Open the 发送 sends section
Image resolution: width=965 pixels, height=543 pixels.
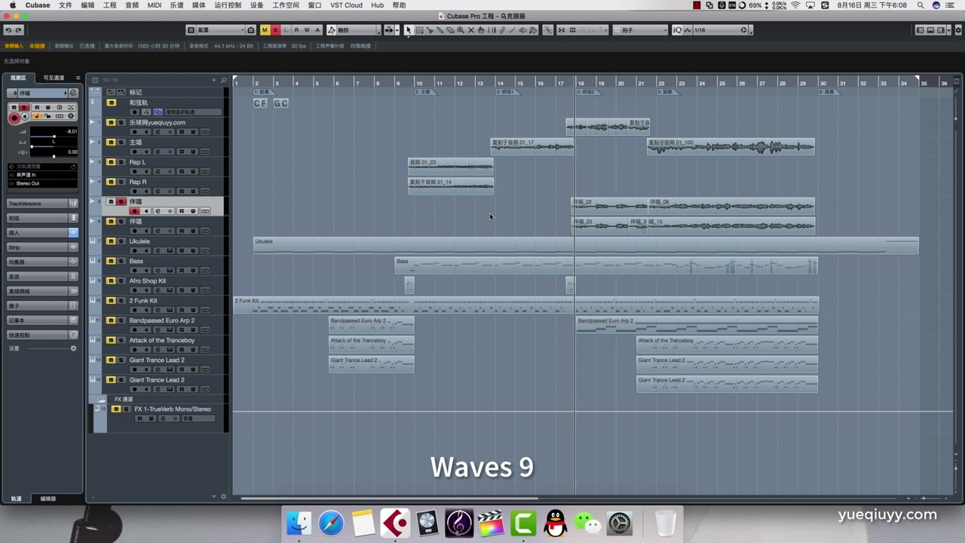click(42, 277)
